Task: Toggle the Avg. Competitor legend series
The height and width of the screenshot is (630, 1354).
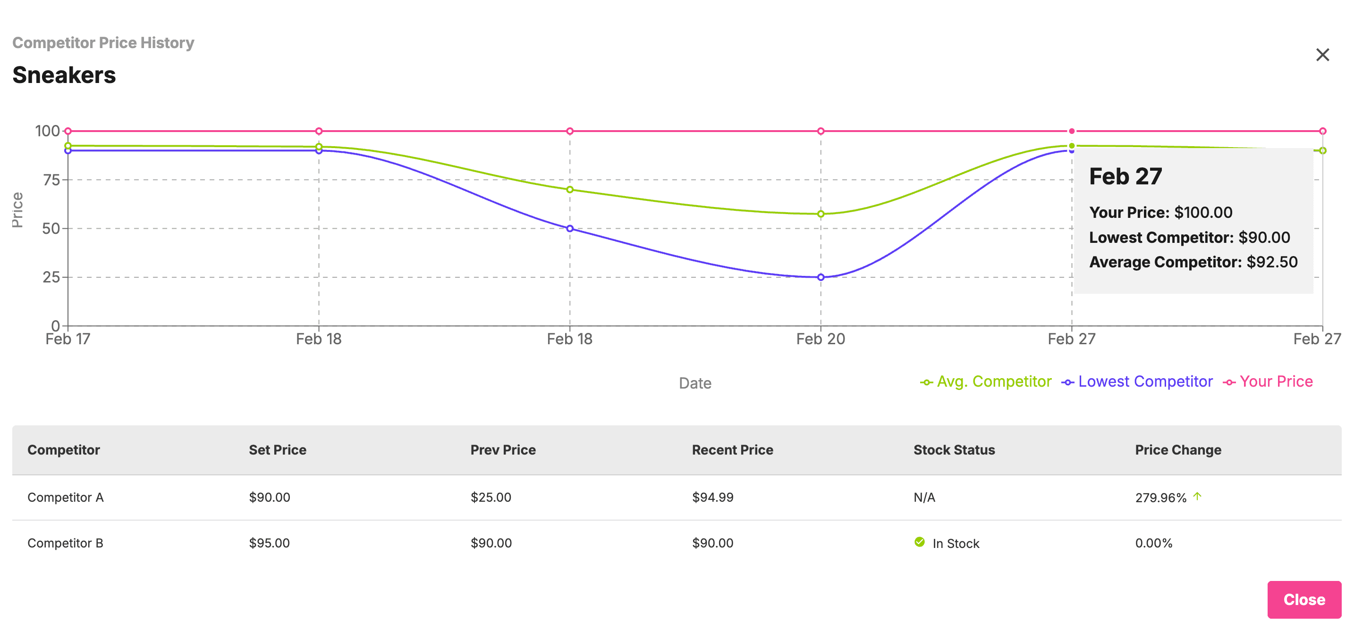Action: pos(986,381)
